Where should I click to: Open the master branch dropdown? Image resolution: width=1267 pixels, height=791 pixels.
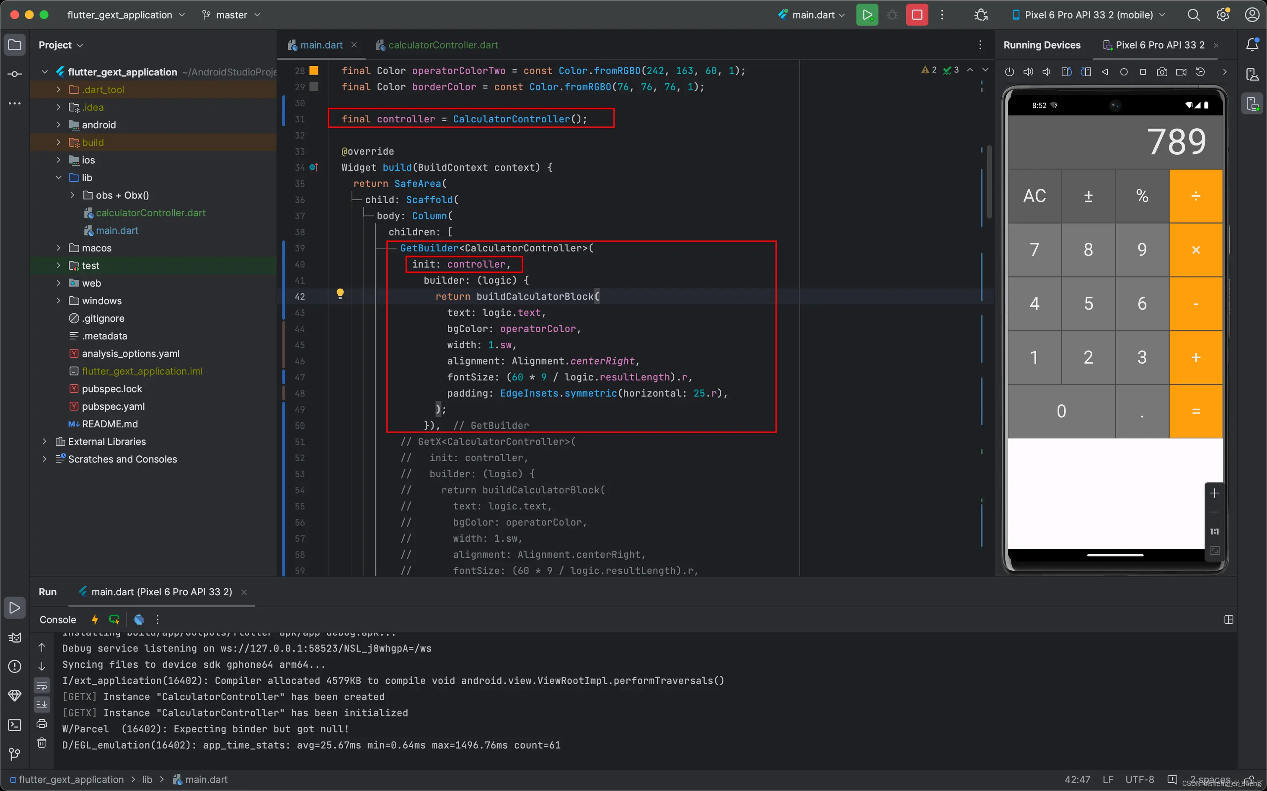tap(231, 15)
